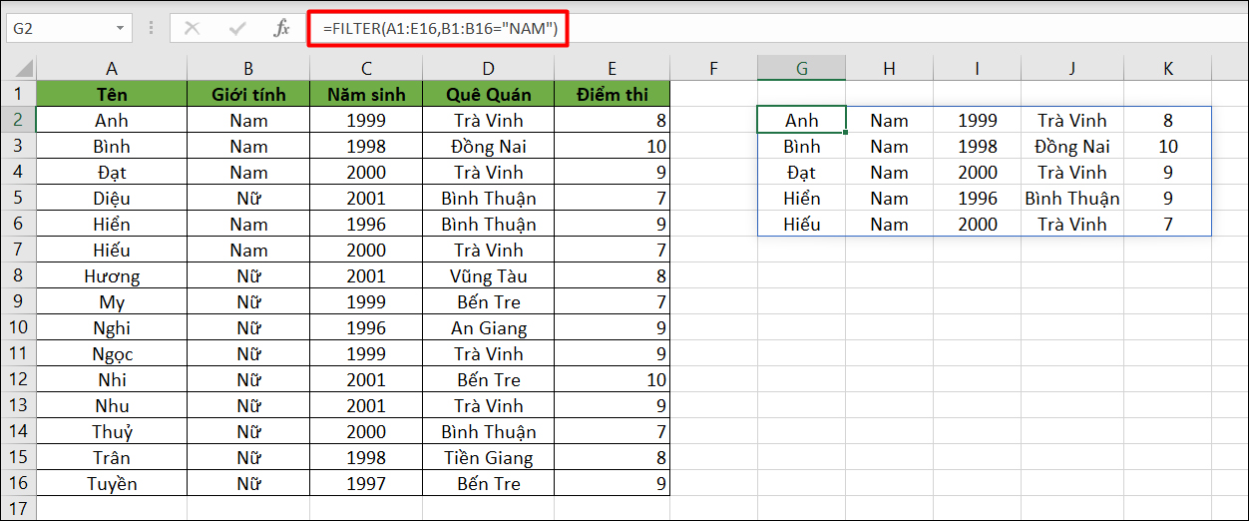Image resolution: width=1249 pixels, height=521 pixels.
Task: Select column A header
Action: click(x=112, y=68)
